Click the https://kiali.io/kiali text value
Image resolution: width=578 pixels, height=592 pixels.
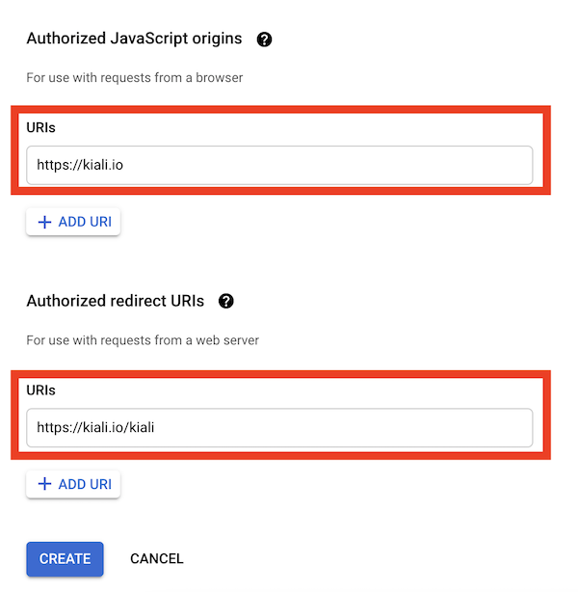click(95, 427)
